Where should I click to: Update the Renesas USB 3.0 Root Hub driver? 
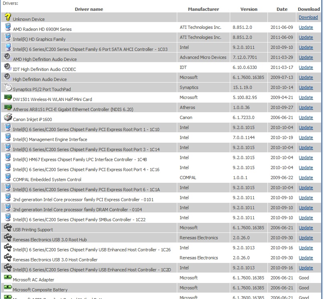click(306, 238)
